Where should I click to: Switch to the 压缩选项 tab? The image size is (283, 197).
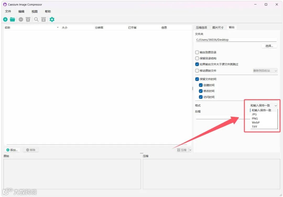pyautogui.click(x=202, y=28)
